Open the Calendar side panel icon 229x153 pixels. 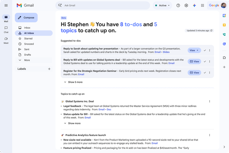(x=224, y=16)
